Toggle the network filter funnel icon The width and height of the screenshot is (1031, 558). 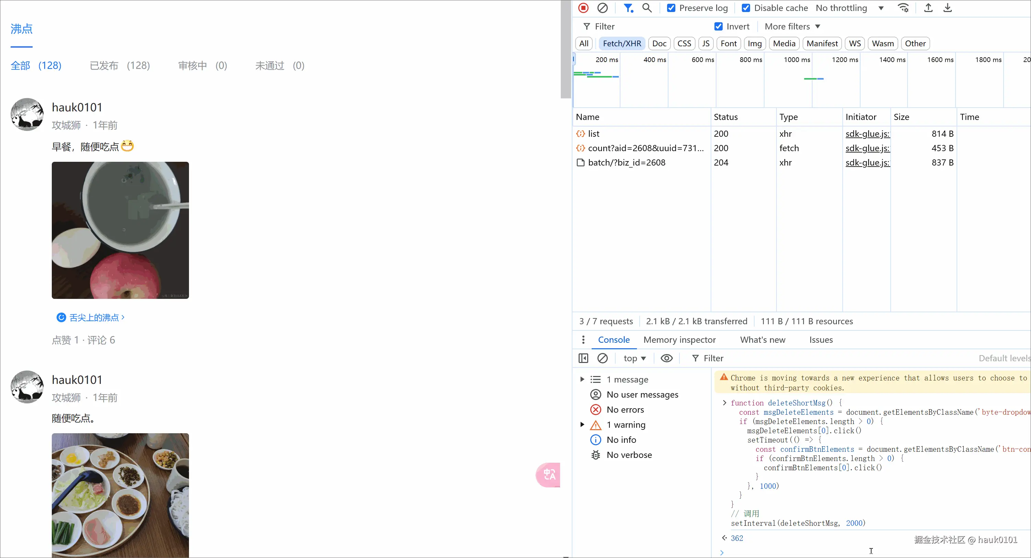coord(628,8)
